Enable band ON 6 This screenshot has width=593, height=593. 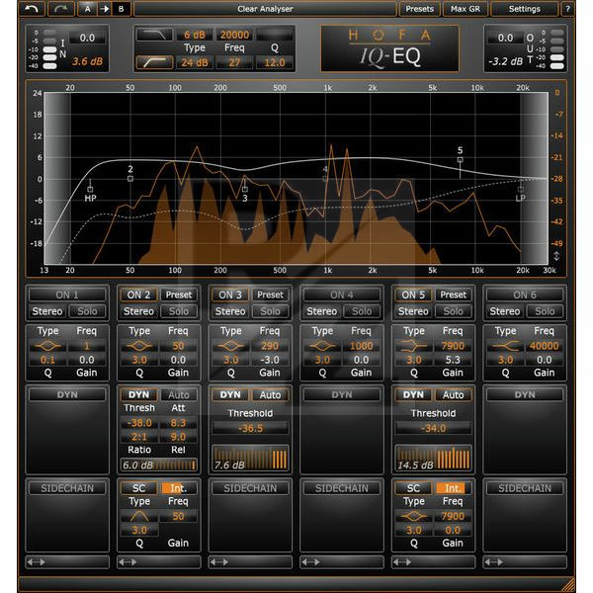tap(525, 295)
